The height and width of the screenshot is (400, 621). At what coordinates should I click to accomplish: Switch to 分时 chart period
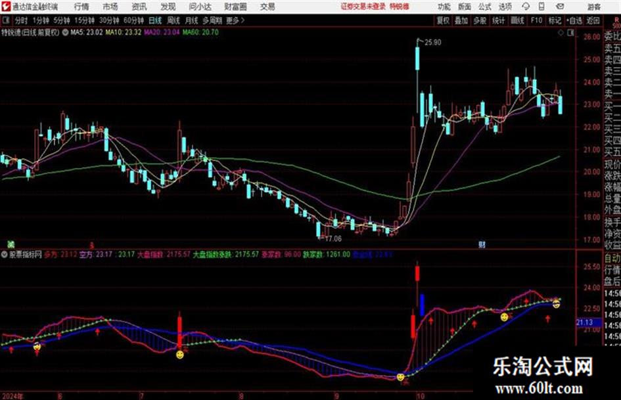pyautogui.click(x=21, y=20)
